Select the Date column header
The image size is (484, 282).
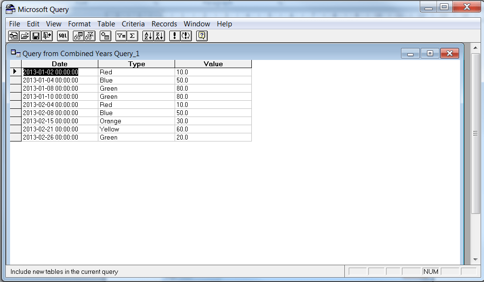(x=59, y=64)
